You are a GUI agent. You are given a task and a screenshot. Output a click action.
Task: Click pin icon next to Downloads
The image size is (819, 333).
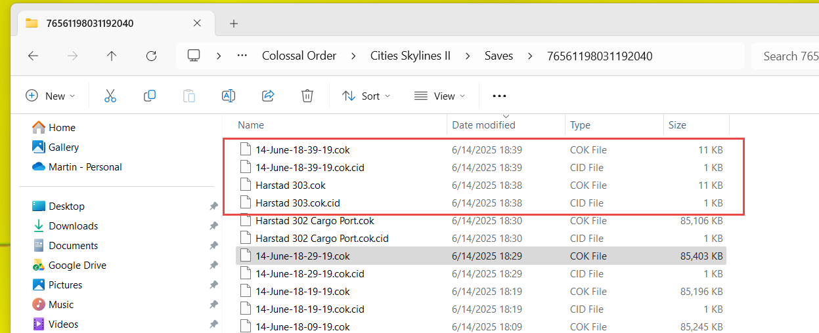213,225
